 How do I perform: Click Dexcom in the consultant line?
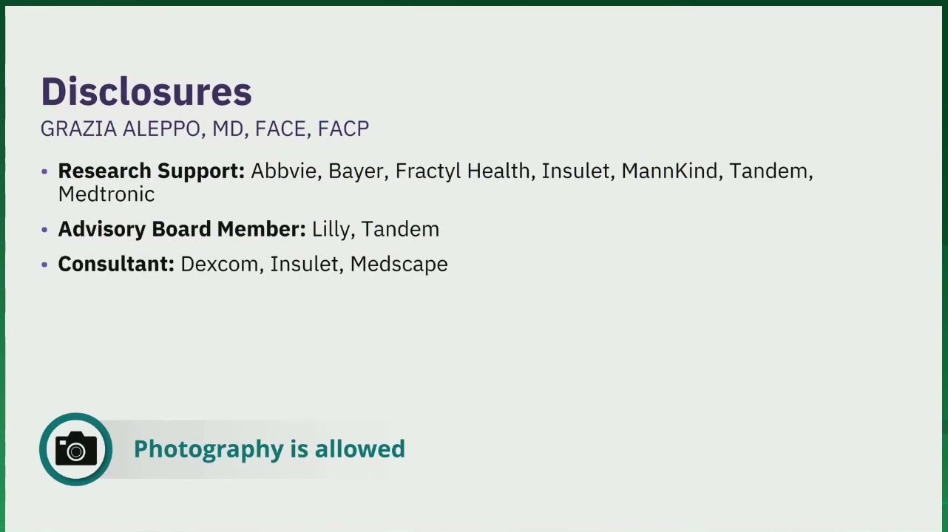click(220, 264)
